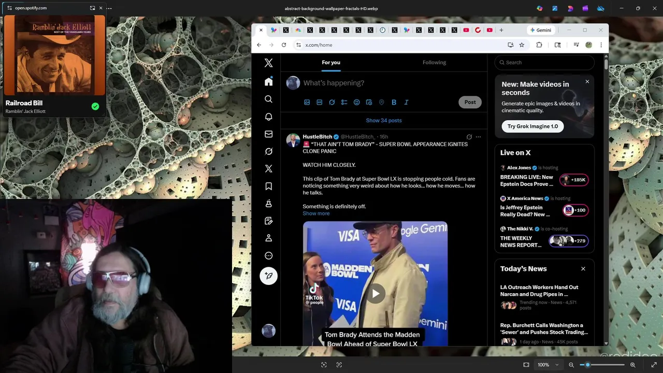663x373 pixels.
Task: Open Notifications bell in X sidebar
Action: click(268, 117)
